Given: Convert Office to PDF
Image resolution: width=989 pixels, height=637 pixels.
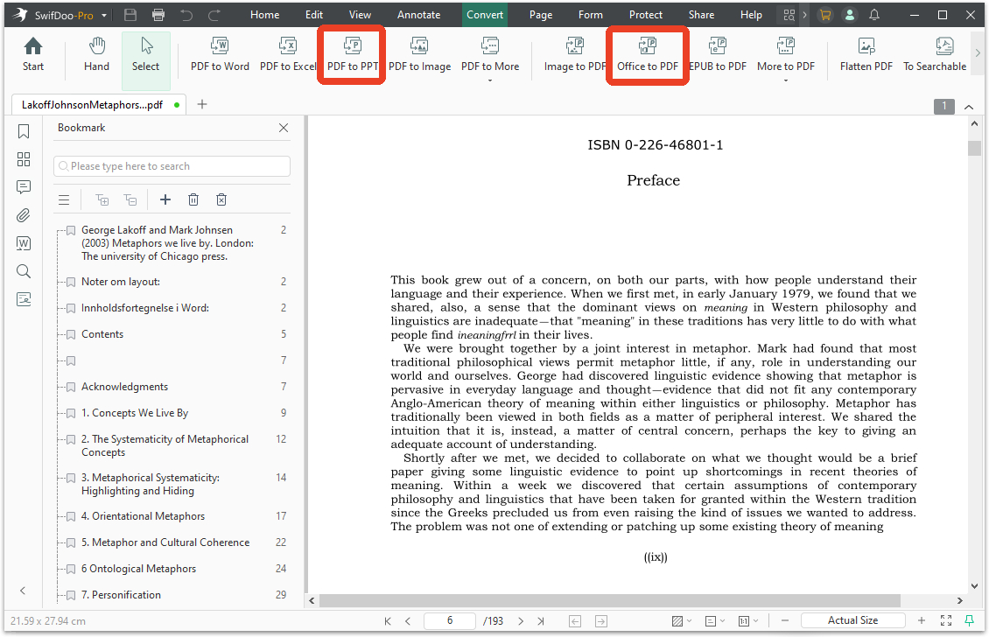Looking at the screenshot, I should (x=647, y=55).
